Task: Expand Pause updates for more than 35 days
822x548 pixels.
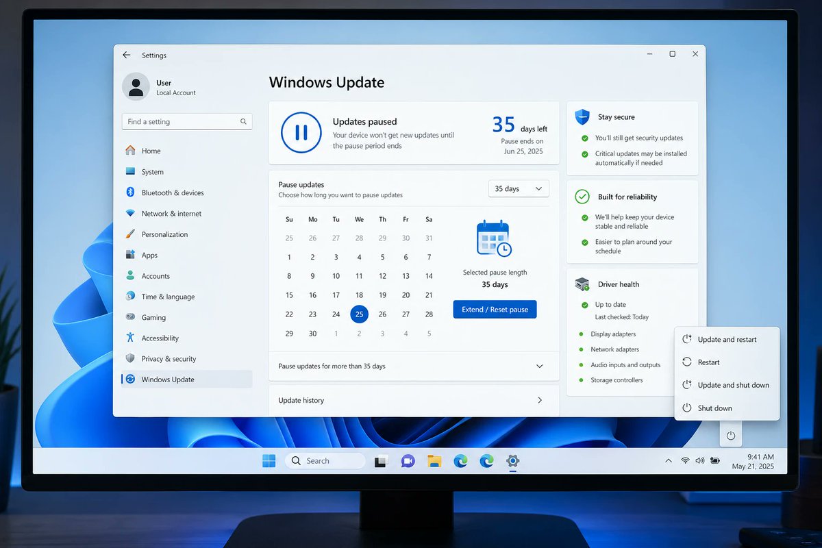Action: pos(414,366)
